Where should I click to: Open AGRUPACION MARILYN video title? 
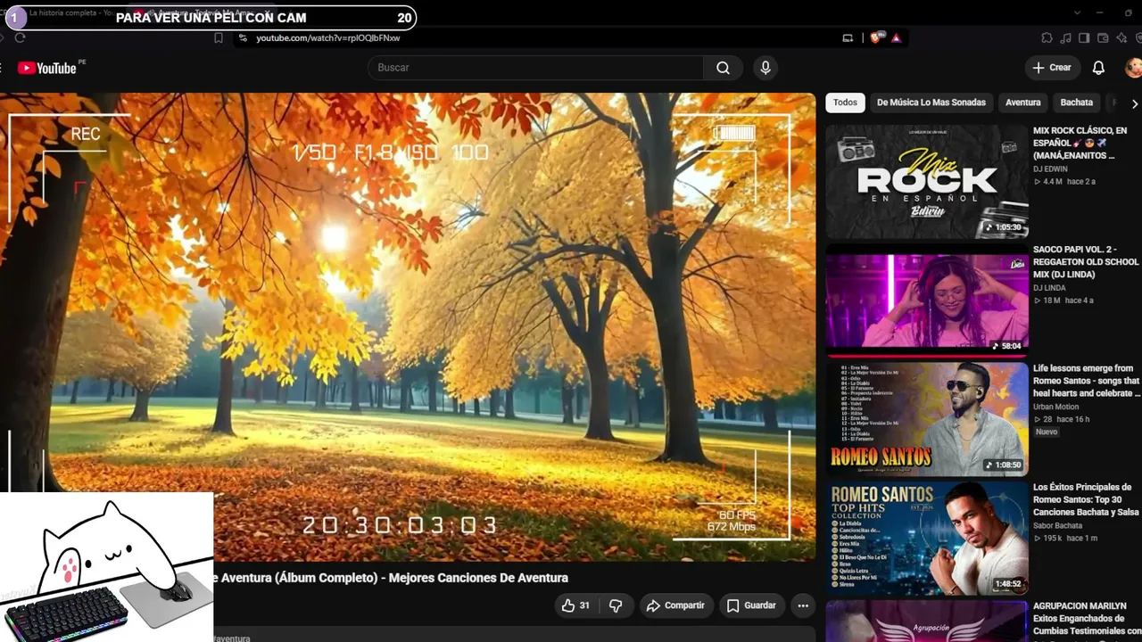(1088, 619)
